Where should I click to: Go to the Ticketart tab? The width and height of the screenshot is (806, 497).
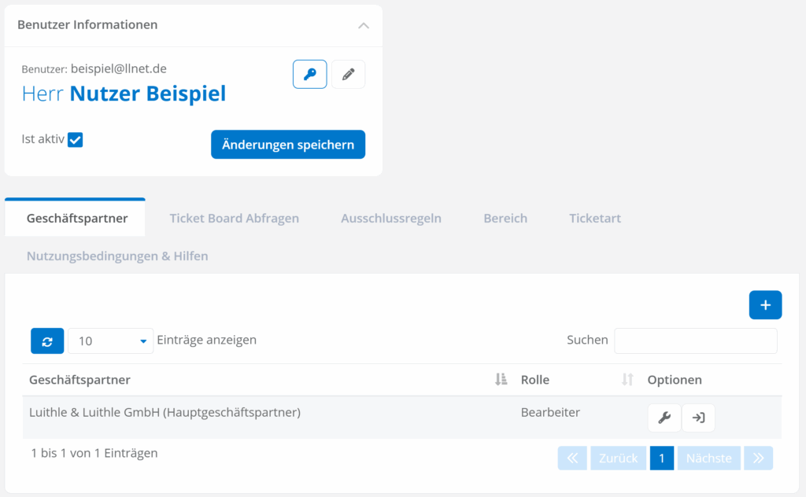coord(595,219)
